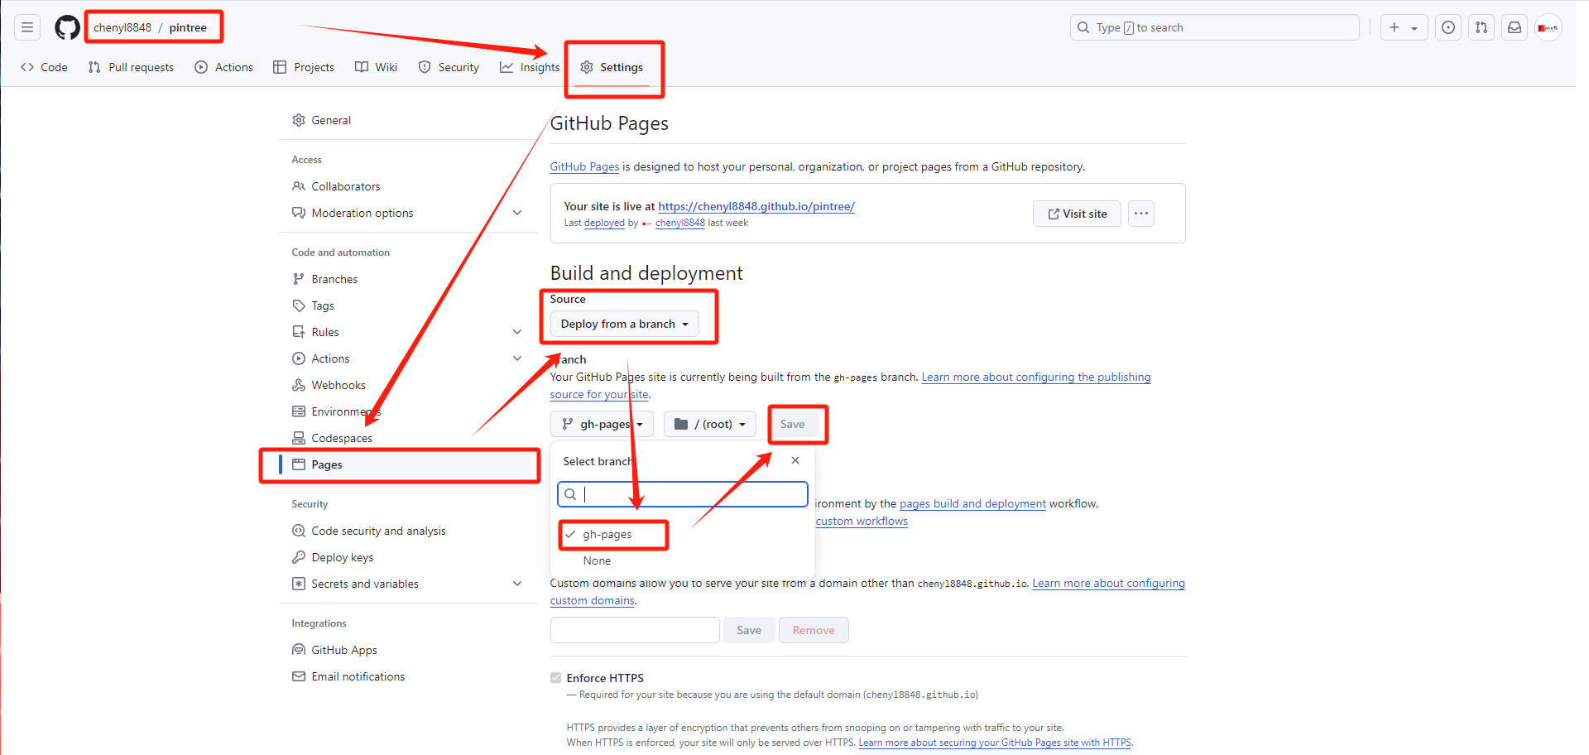1589x755 pixels.
Task: Open the three-dot site options menu
Action: tap(1140, 214)
